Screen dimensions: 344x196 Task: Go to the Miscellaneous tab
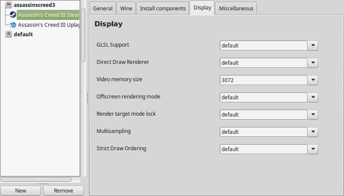tap(236, 8)
